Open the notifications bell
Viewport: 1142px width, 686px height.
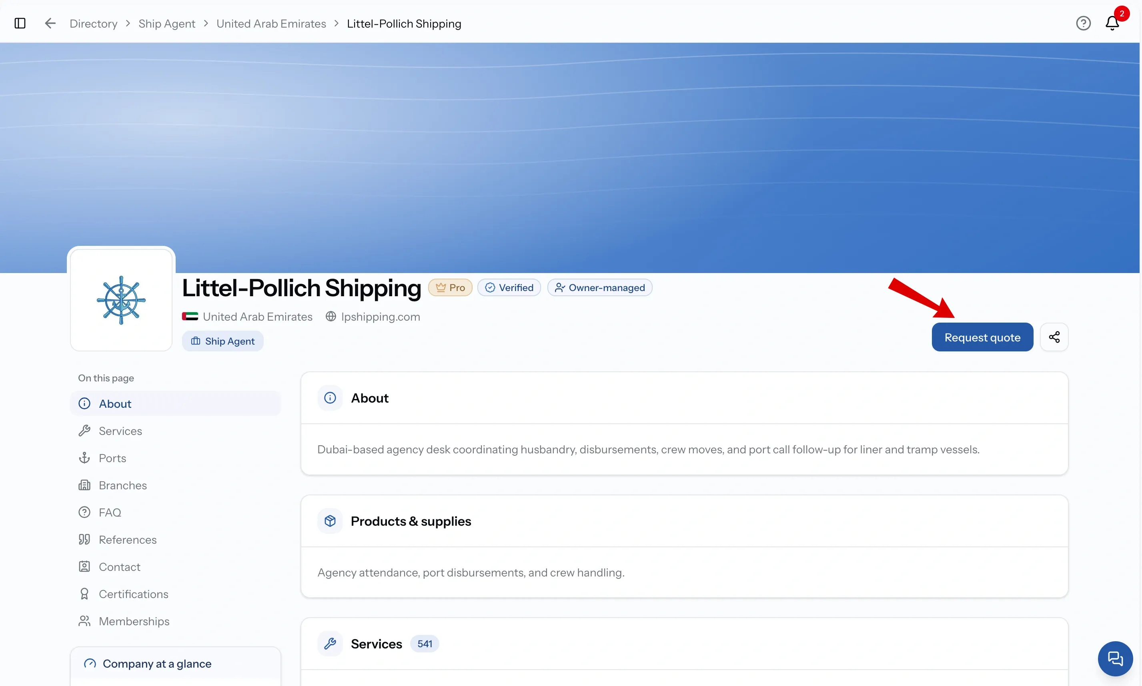[1112, 23]
